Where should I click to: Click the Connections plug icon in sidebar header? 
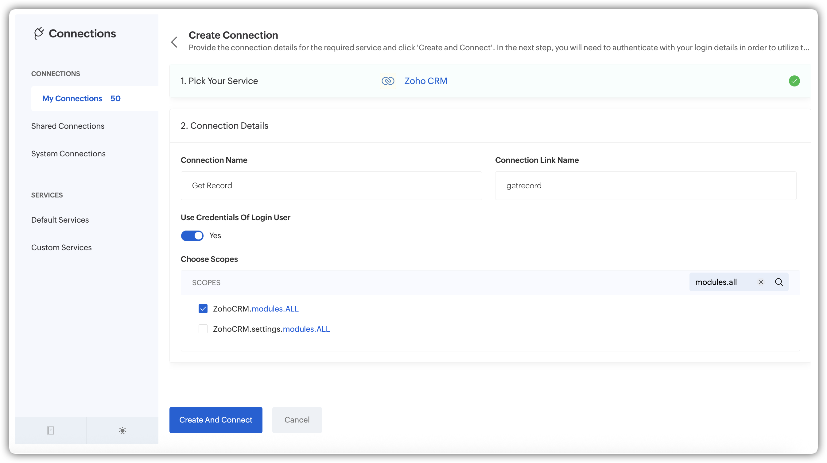[x=39, y=33]
